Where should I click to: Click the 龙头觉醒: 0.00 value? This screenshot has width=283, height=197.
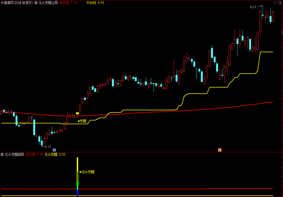(55, 154)
